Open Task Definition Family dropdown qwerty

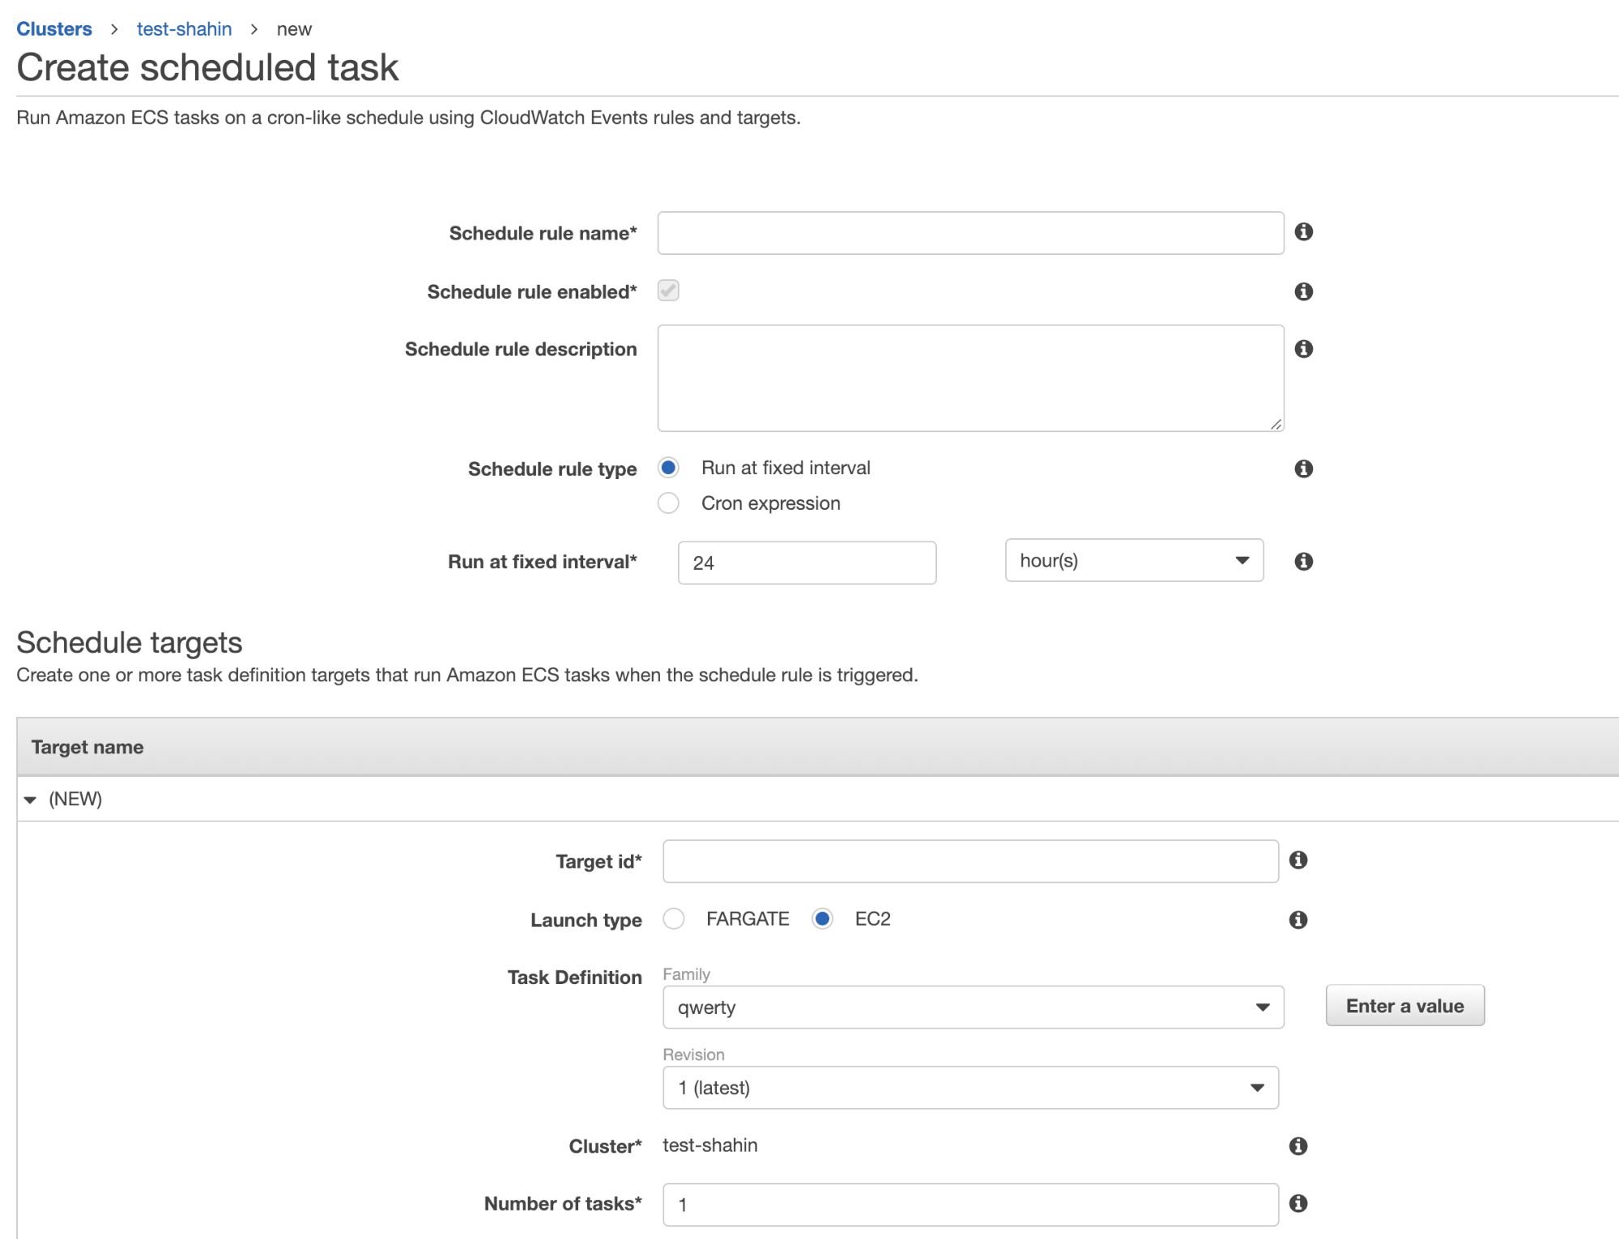[972, 1008]
